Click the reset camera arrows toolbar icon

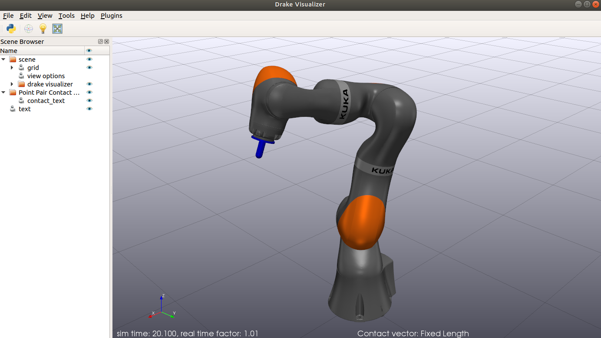coord(57,29)
